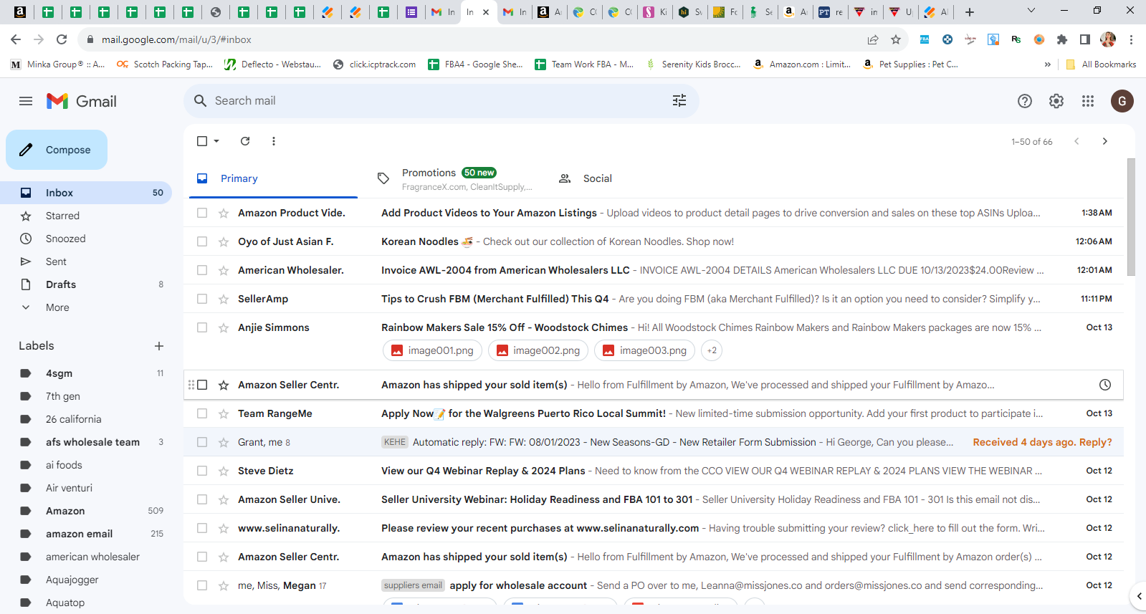
Task: Open the Starred folder
Action: tap(86, 216)
